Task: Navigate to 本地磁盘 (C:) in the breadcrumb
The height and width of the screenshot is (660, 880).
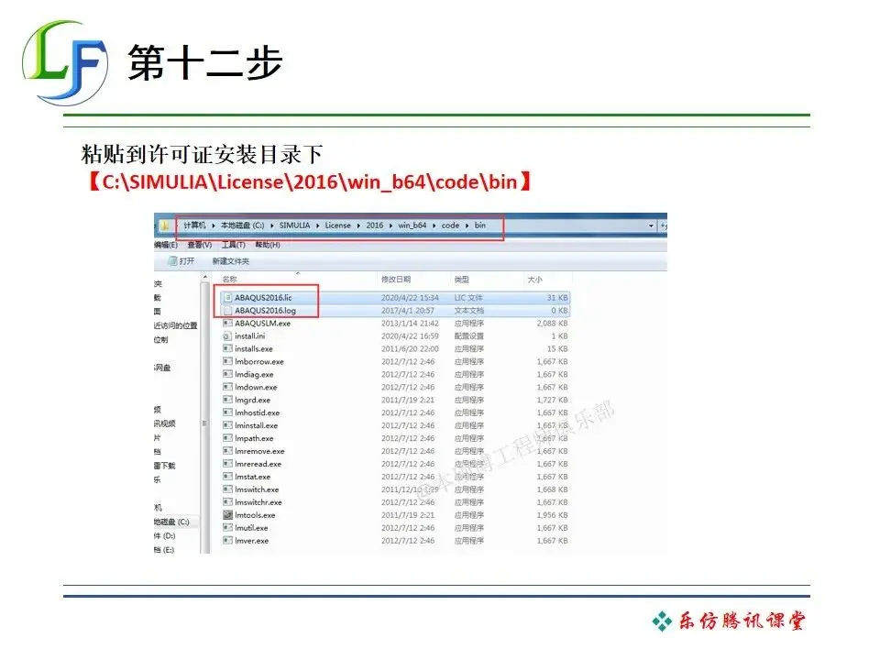Action: (x=242, y=225)
